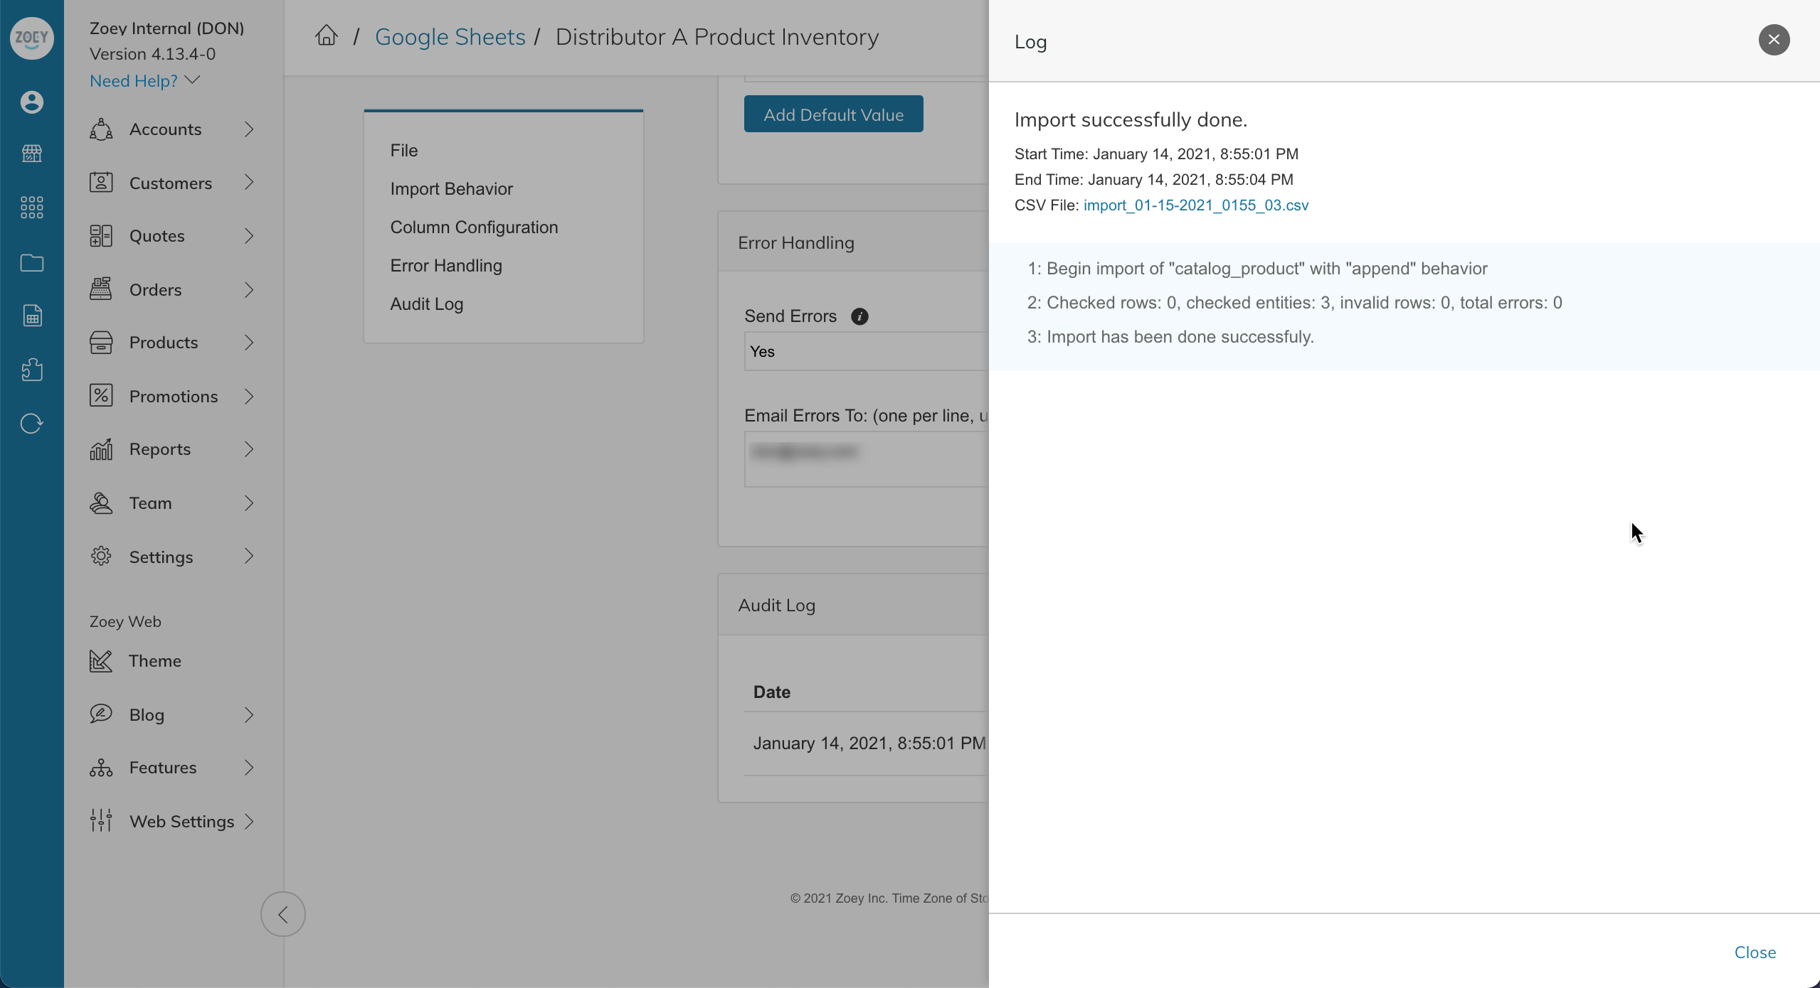The width and height of the screenshot is (1820, 988).
Task: Expand the Promotions submenu chevron
Action: click(x=249, y=396)
